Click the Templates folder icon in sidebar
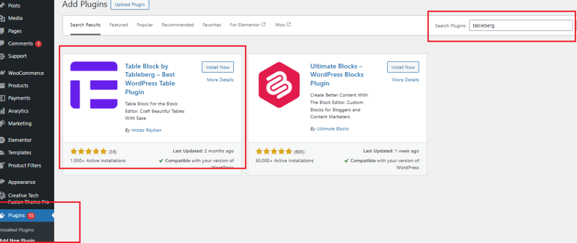This screenshot has height=243, width=577. coord(2,152)
